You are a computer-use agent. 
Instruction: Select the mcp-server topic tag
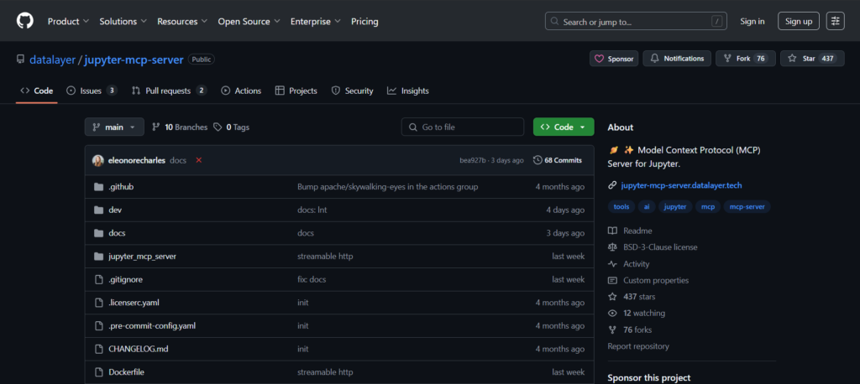coord(747,207)
